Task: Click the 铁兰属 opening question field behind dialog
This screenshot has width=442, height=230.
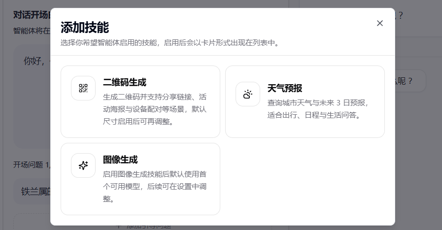Action: 32,192
